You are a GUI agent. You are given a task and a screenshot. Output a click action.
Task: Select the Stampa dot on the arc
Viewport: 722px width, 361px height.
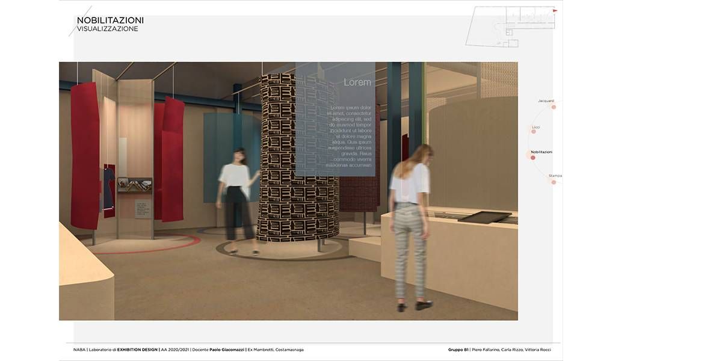point(554,182)
